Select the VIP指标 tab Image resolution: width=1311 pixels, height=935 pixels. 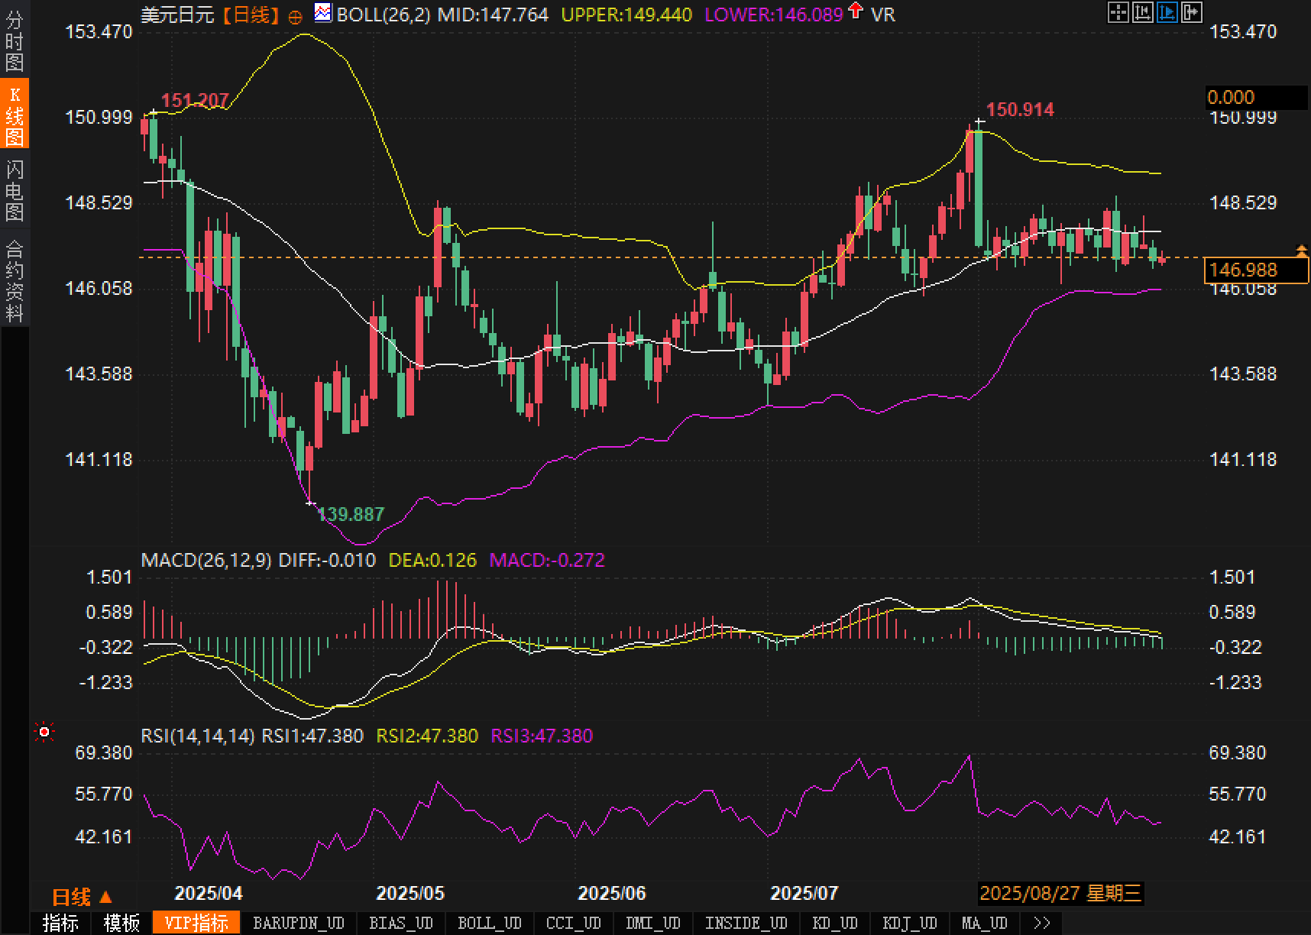[x=196, y=923]
